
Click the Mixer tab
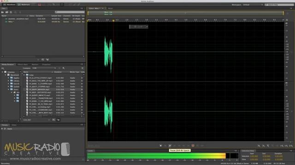[110, 8]
